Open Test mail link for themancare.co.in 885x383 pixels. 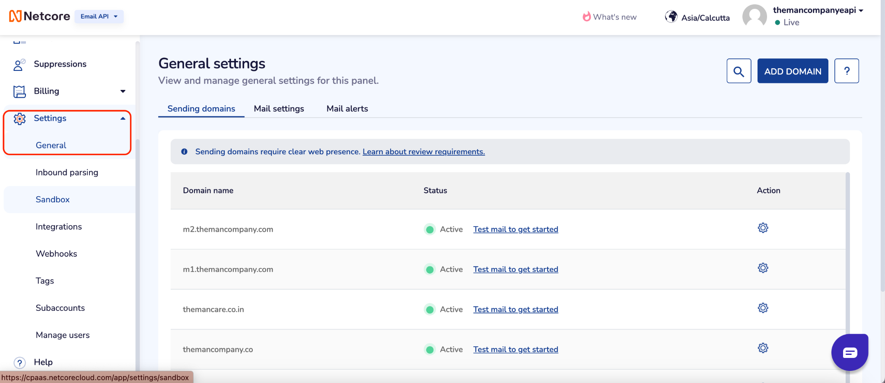[x=516, y=310]
